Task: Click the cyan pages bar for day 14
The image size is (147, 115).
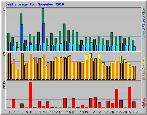Action: [x=65, y=46]
